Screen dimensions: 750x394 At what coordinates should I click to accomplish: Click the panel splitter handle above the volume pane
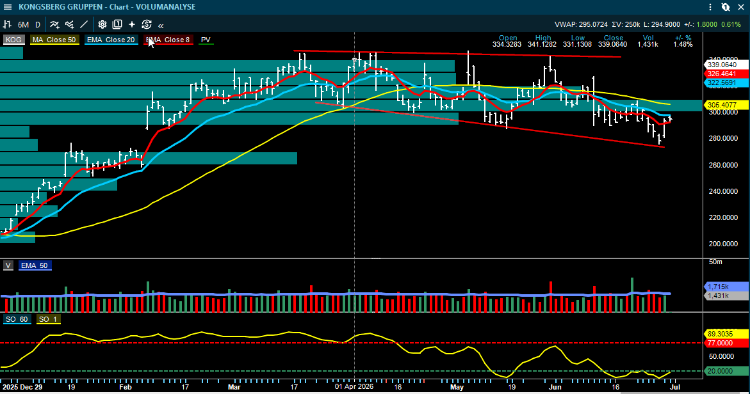(x=376, y=258)
